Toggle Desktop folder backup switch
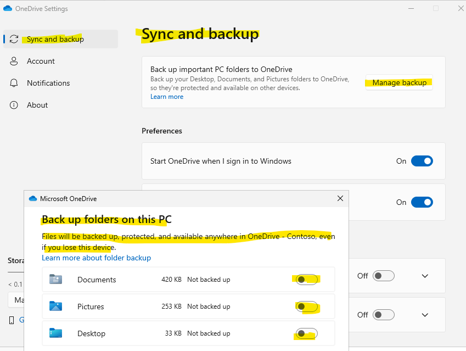The image size is (466, 351). pyautogui.click(x=306, y=333)
